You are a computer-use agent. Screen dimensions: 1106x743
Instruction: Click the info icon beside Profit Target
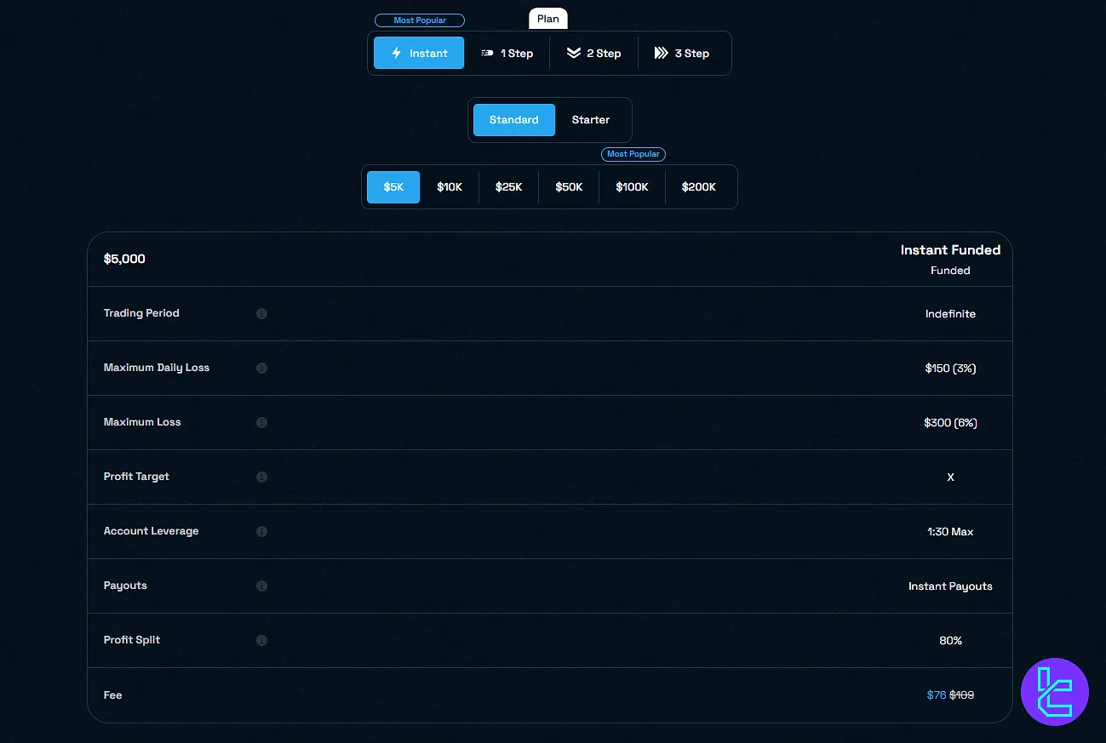coord(261,477)
